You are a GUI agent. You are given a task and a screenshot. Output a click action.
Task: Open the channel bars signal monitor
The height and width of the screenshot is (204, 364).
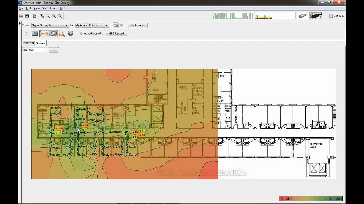click(233, 16)
